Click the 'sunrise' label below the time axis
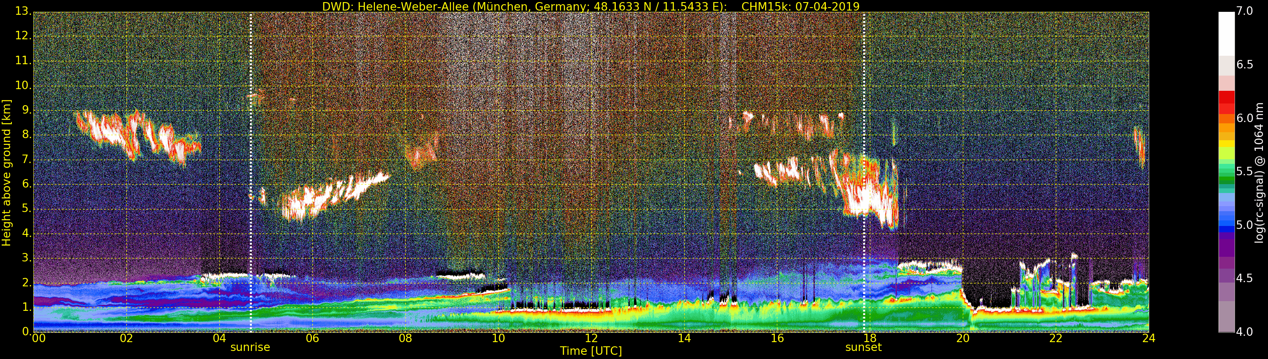 pyautogui.click(x=250, y=347)
